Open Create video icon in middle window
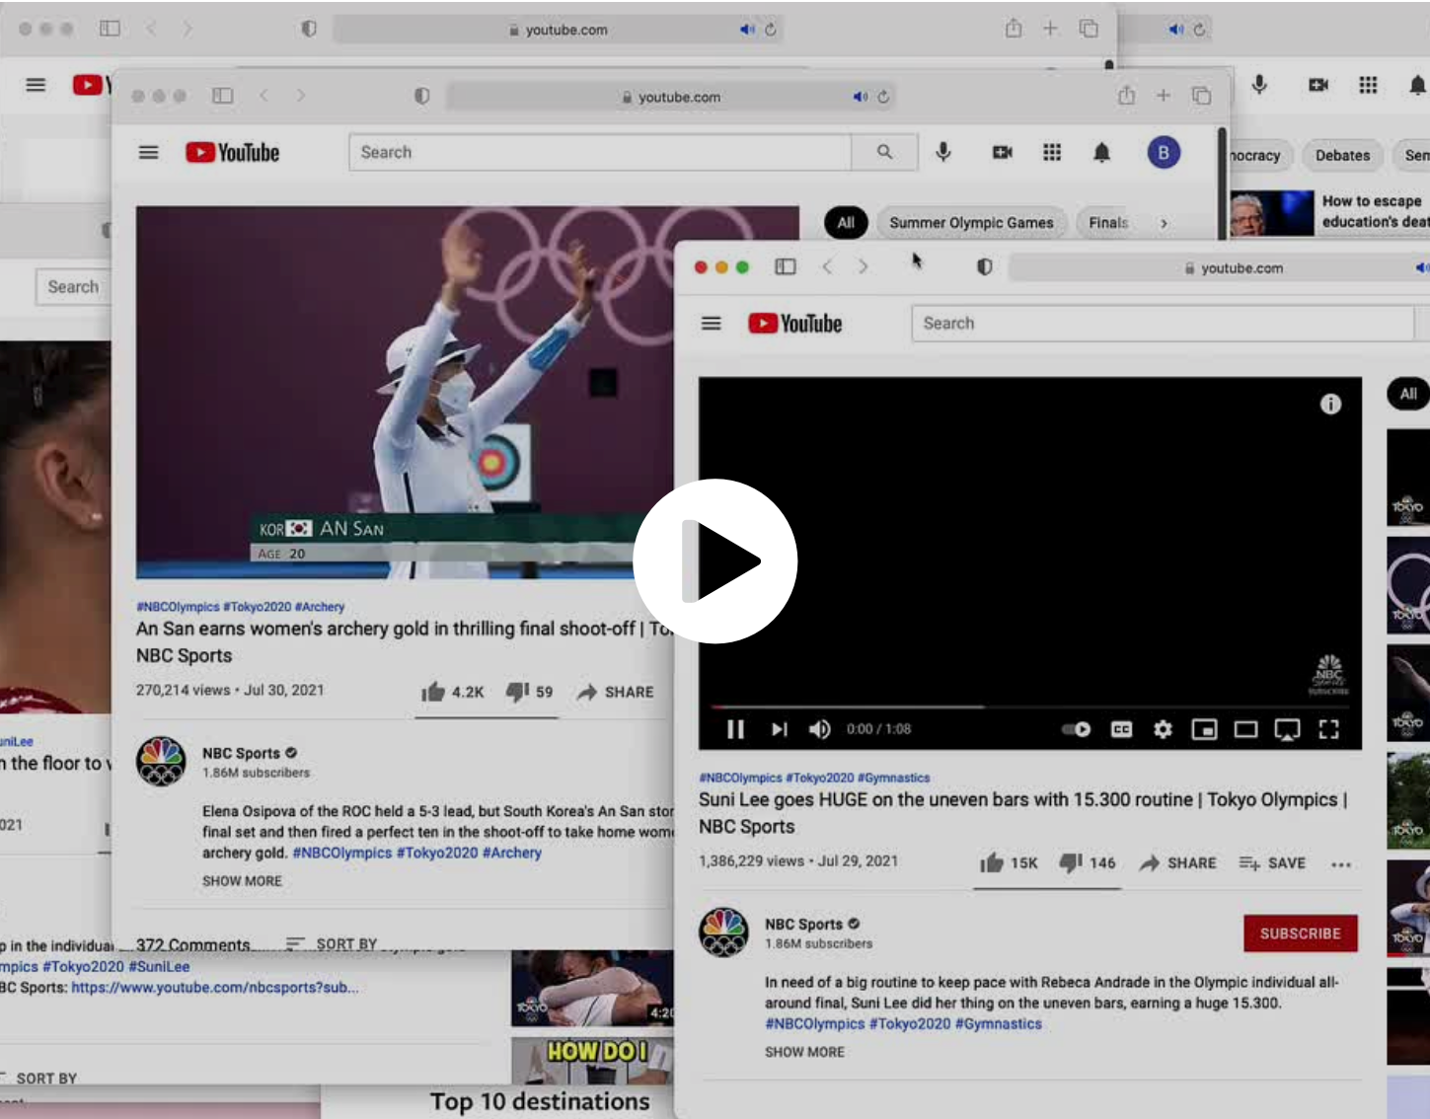This screenshot has width=1430, height=1119. [1002, 152]
